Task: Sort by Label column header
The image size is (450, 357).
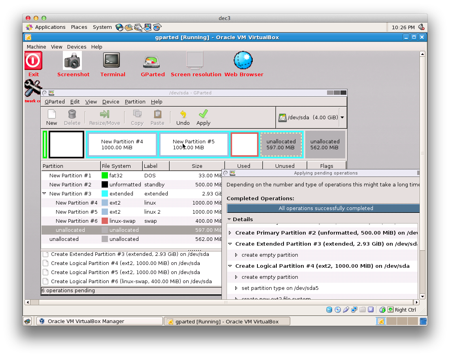Action: click(156, 166)
